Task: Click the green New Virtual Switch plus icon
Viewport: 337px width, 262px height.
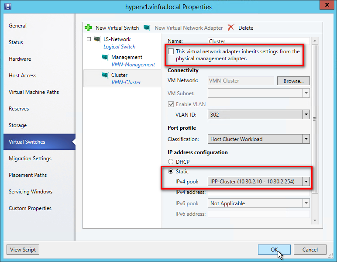Action: pyautogui.click(x=89, y=28)
